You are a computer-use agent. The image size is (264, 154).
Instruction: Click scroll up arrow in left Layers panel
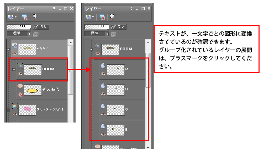click(71, 42)
